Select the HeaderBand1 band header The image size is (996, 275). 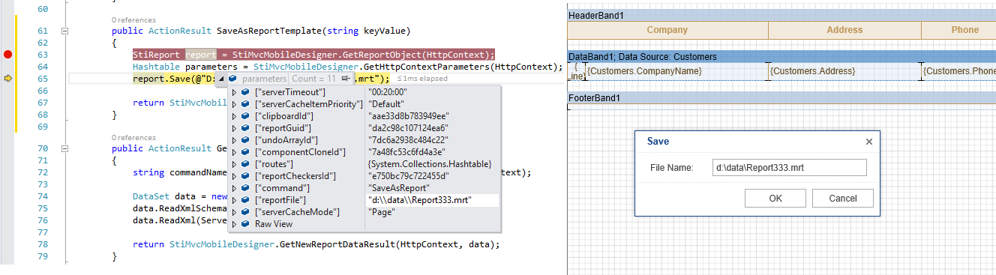(781, 15)
